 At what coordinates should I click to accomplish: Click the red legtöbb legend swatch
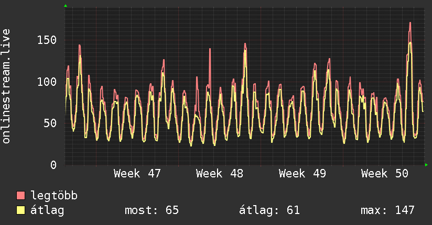click(x=21, y=196)
